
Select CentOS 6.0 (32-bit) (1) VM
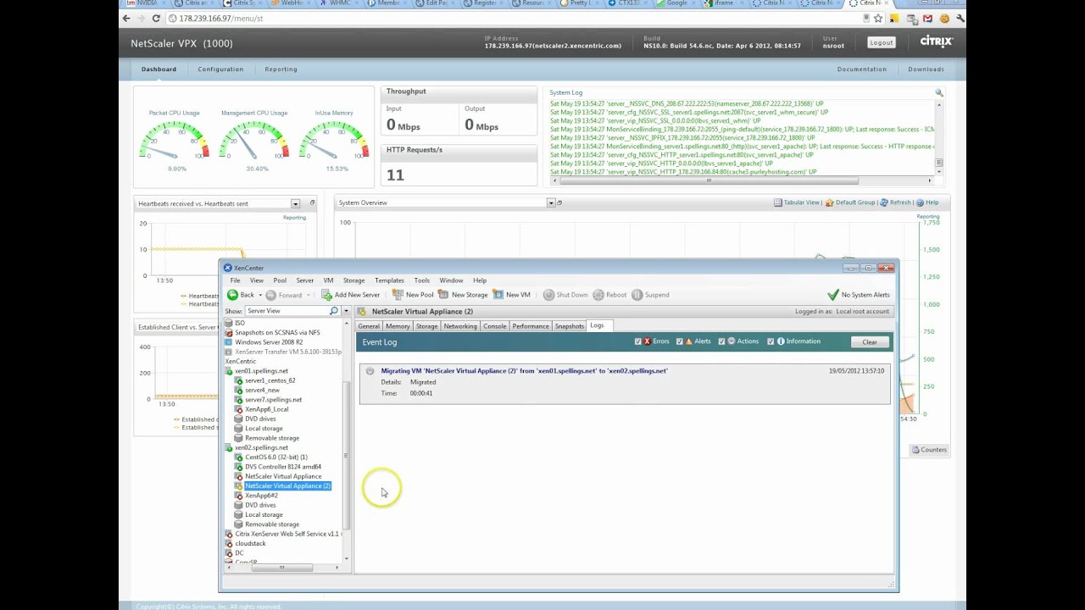coord(276,457)
